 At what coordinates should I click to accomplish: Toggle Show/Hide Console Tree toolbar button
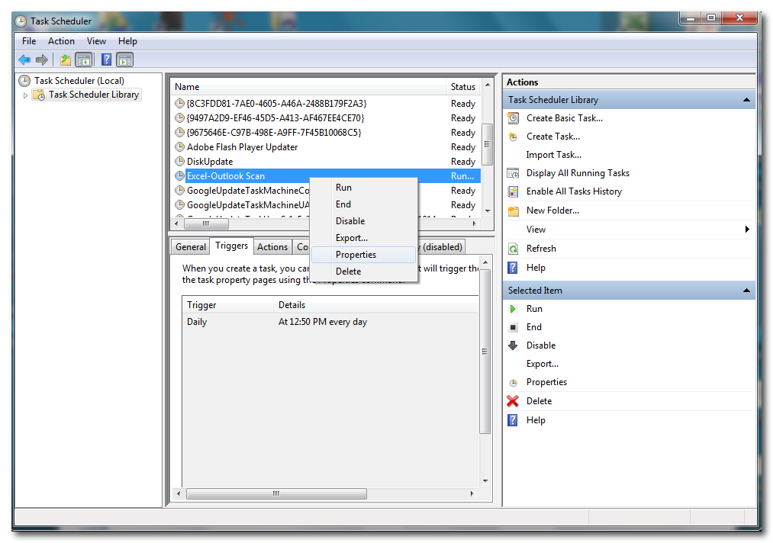pos(84,59)
